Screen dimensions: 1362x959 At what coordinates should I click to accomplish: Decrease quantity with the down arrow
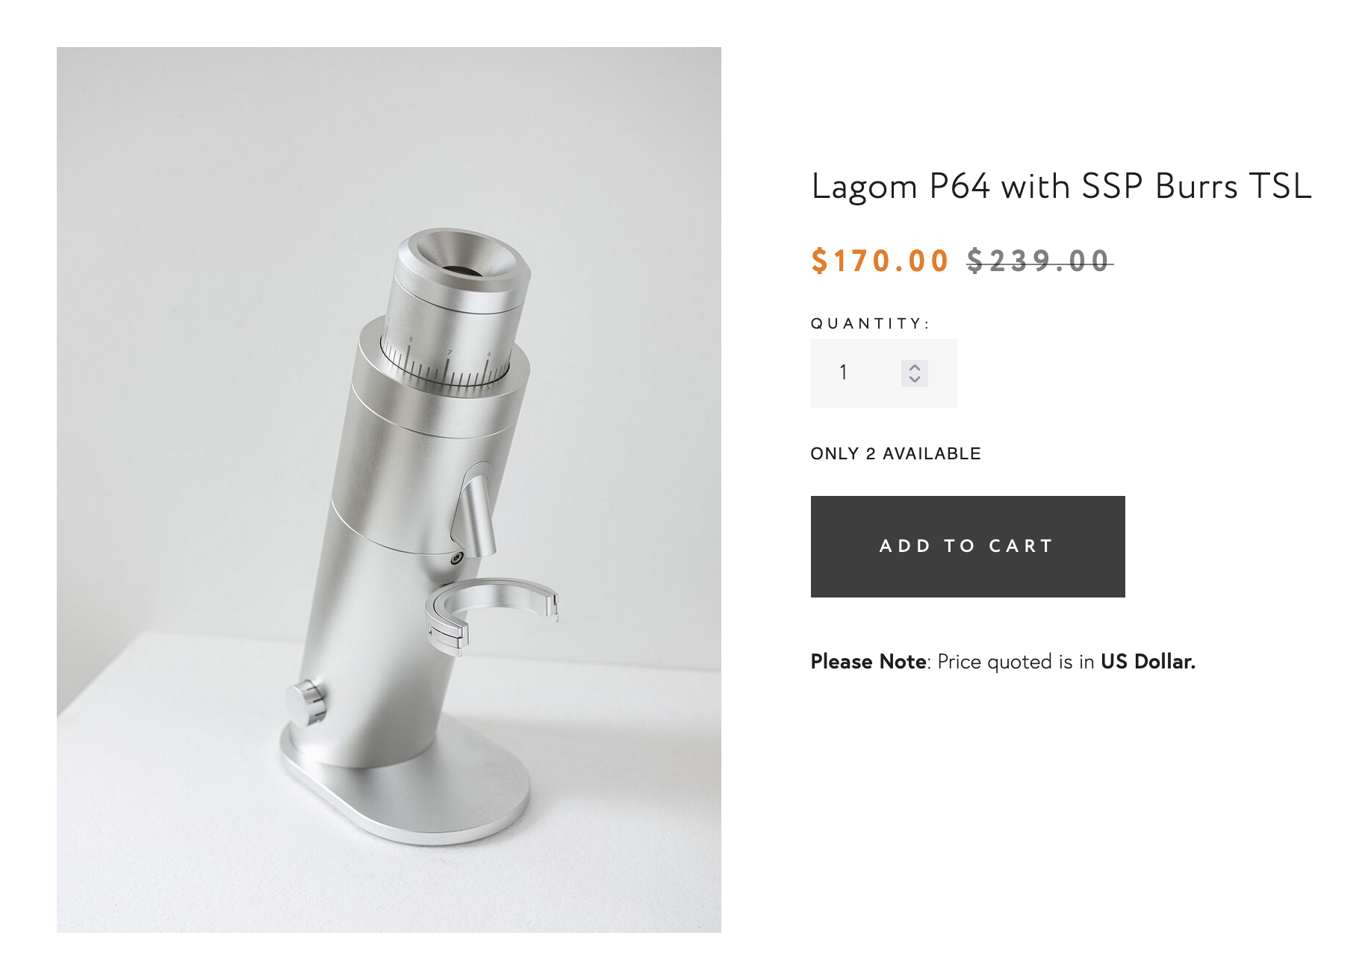click(x=915, y=379)
